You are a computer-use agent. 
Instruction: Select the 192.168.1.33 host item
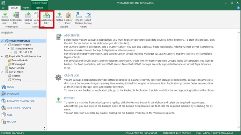coord(26,52)
